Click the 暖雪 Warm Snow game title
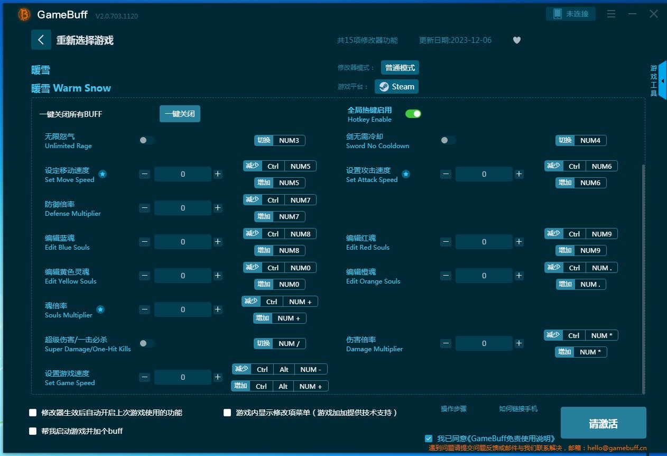 71,88
